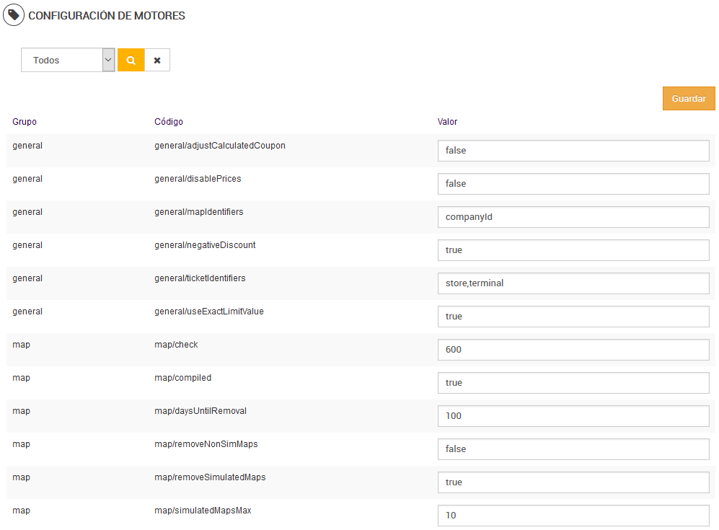
Task: Click the daysUntilRemoval field showing 100
Action: 573,416
